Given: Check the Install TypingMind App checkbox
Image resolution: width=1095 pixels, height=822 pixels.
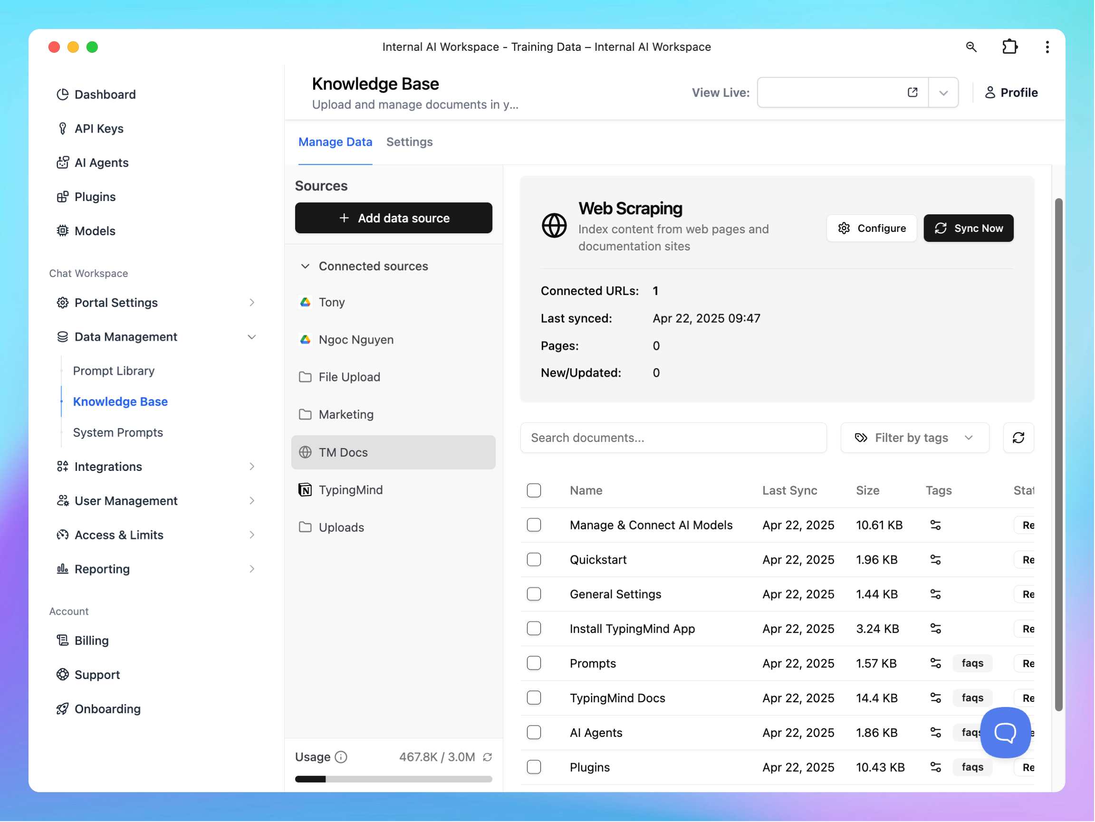Looking at the screenshot, I should coord(534,629).
